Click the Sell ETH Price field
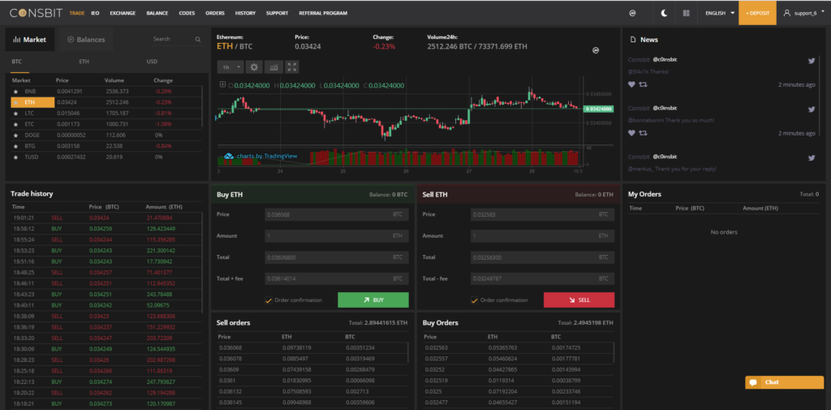The width and height of the screenshot is (831, 410). pyautogui.click(x=542, y=214)
